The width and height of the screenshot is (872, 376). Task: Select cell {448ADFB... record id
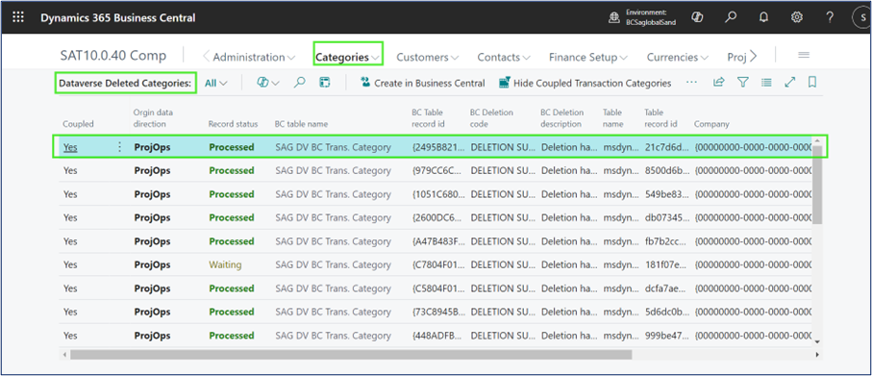(x=436, y=336)
